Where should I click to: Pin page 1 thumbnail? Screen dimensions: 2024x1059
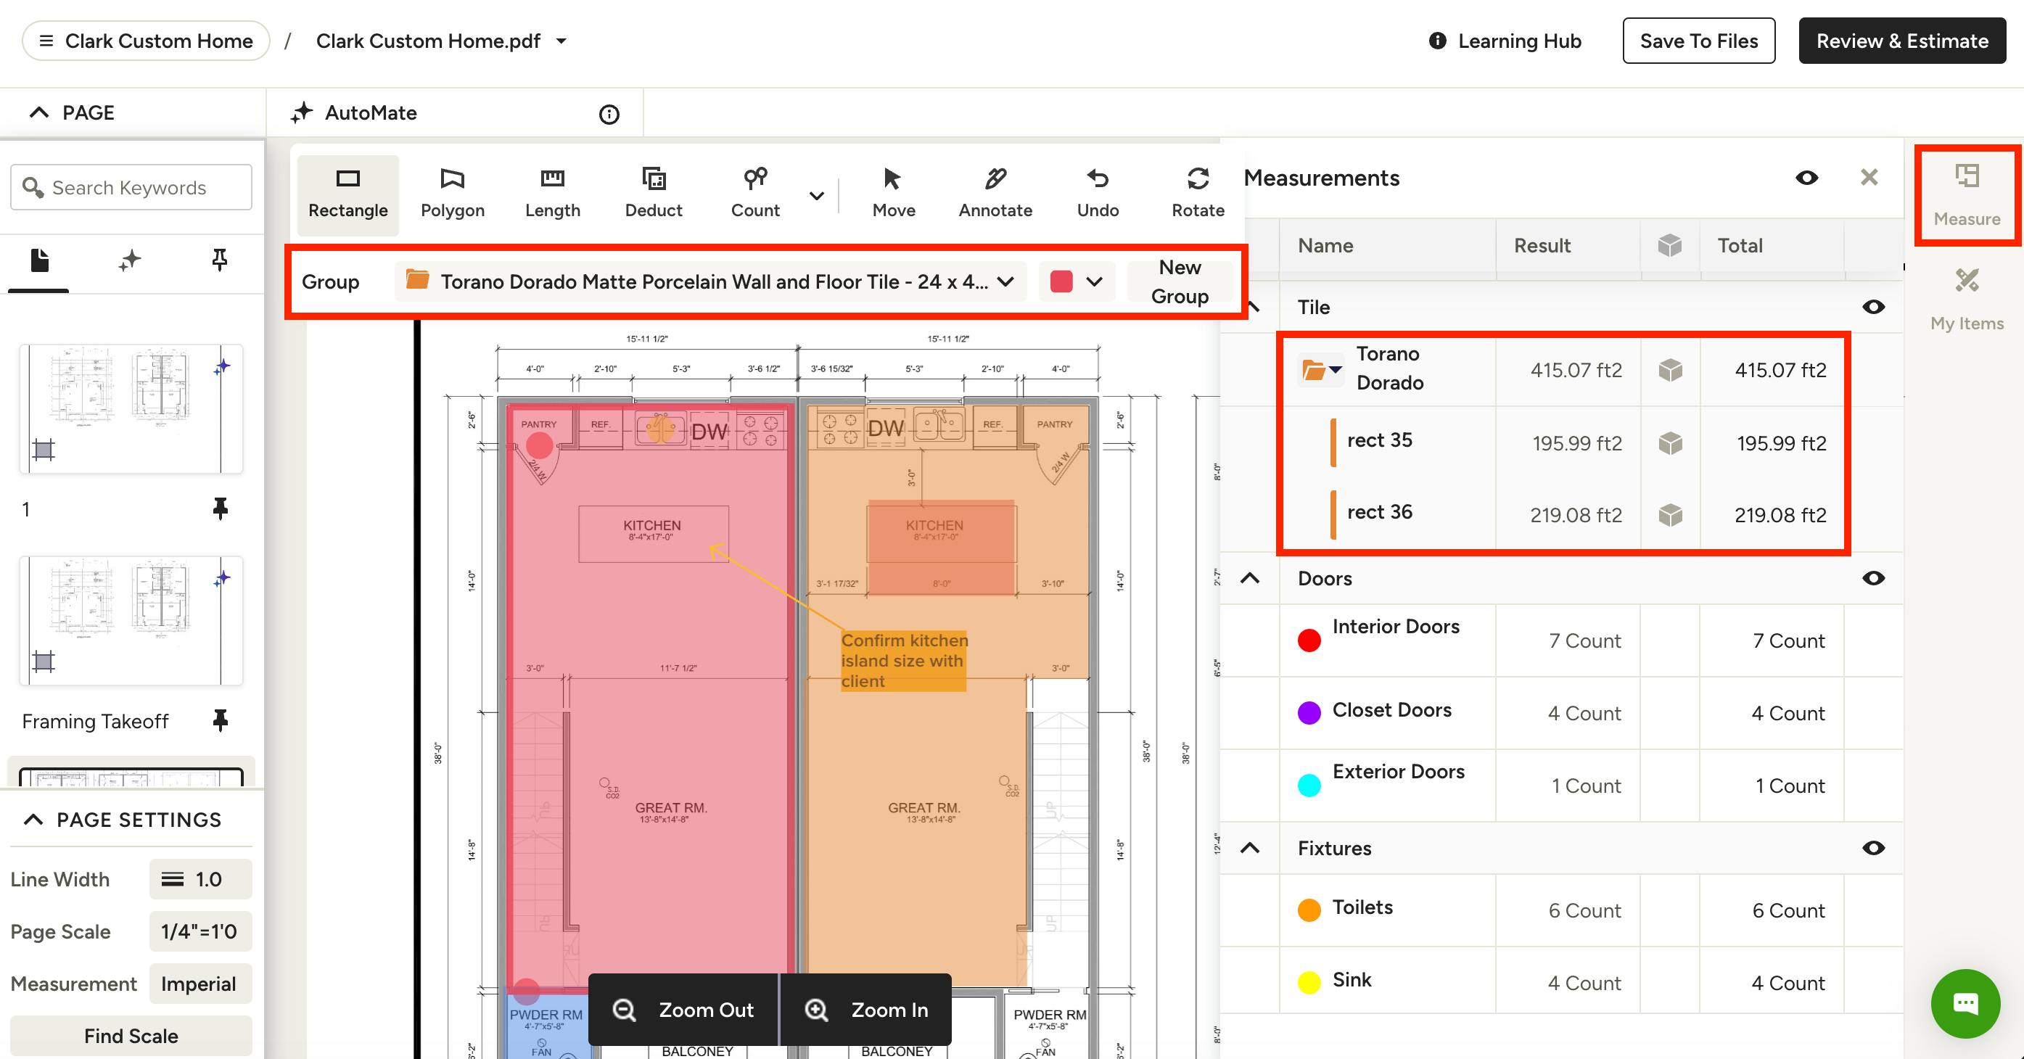[220, 509]
